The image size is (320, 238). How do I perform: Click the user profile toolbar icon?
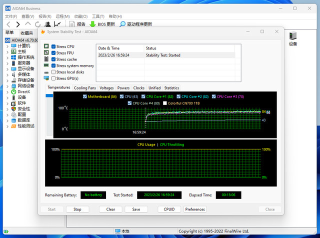(x=48, y=24)
